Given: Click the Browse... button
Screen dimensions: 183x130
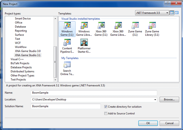Looking at the screenshot, I should click(x=169, y=100).
